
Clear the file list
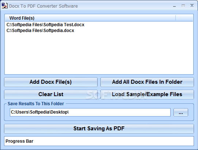point(51,94)
